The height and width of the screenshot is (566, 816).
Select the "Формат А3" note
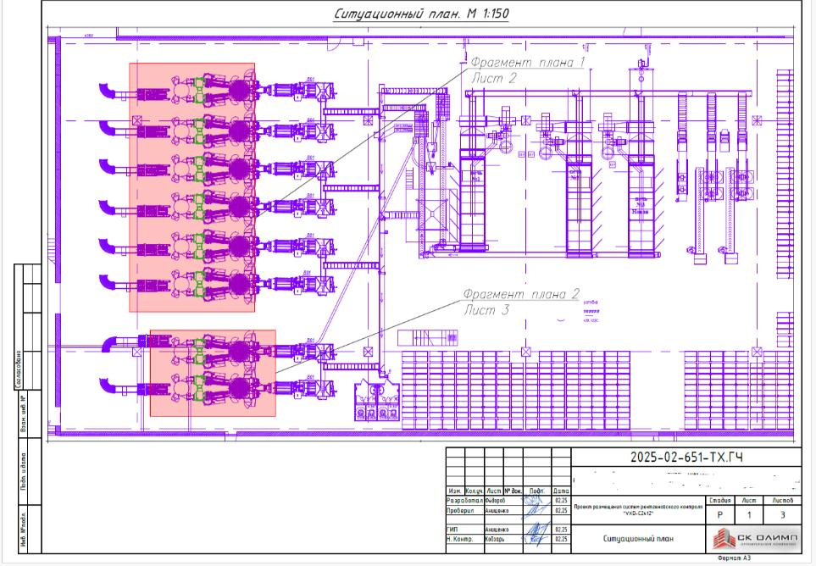[734, 558]
